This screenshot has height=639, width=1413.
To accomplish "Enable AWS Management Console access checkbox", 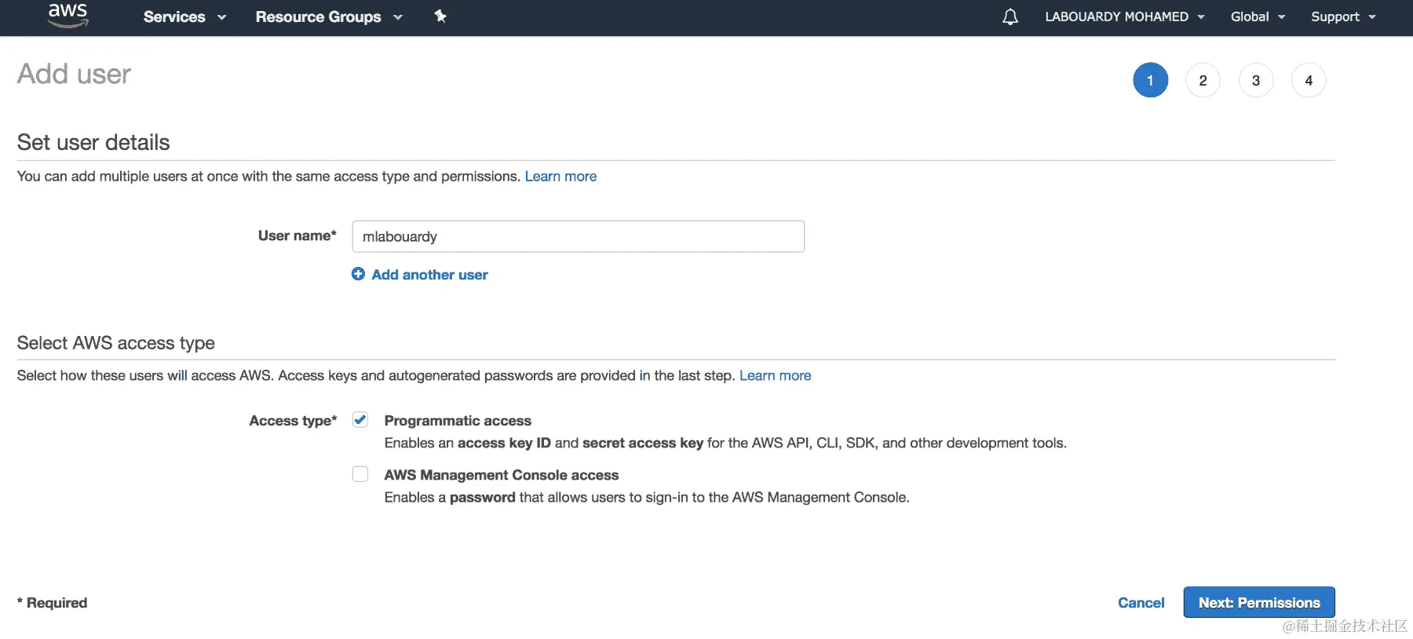I will 360,474.
